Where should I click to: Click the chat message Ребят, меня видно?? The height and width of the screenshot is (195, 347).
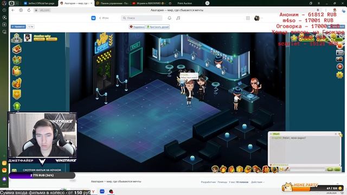point(294,138)
